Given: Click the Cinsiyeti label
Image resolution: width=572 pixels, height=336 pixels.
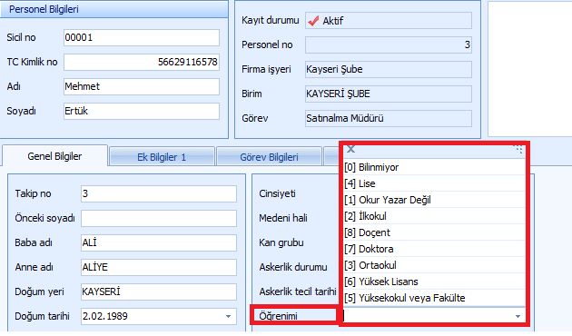Looking at the screenshot, I should coord(277,193).
